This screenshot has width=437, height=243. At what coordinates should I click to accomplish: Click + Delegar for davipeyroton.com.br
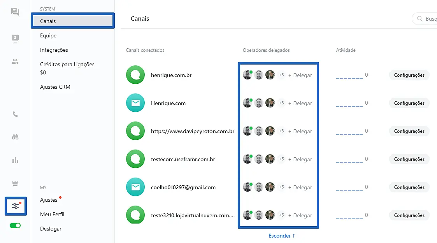coord(300,131)
